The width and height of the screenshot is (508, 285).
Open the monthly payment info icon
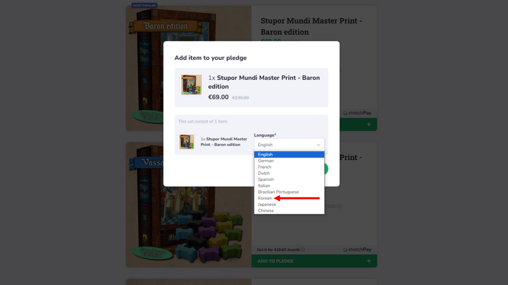point(303,250)
